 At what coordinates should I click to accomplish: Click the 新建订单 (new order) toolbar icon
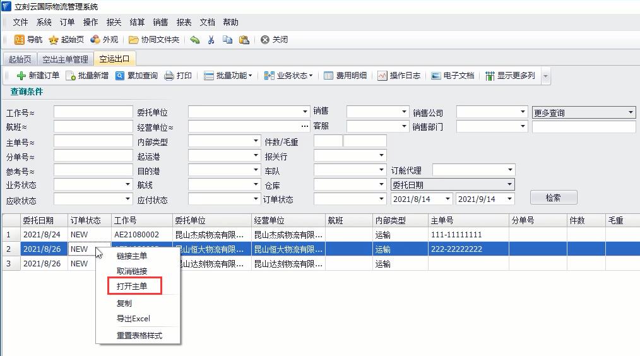point(21,76)
